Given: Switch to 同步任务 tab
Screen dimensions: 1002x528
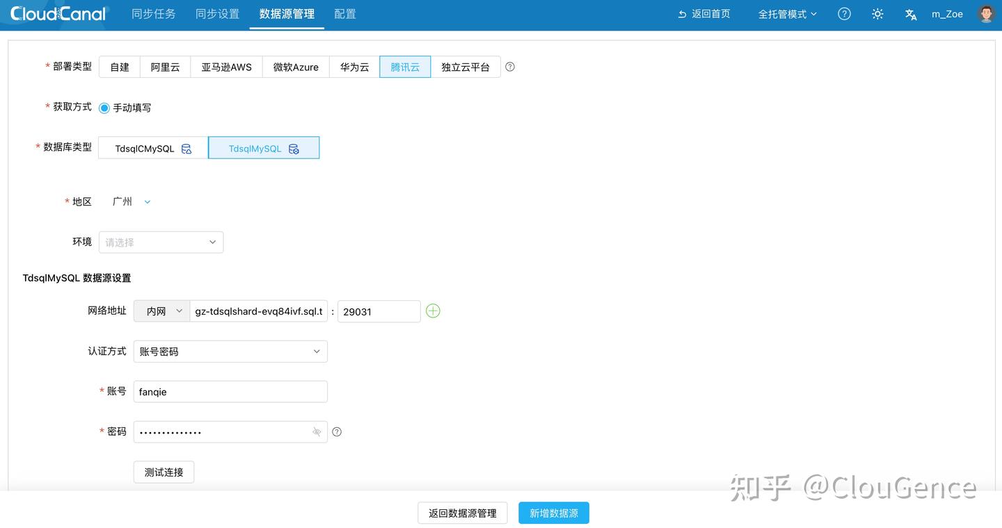Looking at the screenshot, I should [x=154, y=14].
